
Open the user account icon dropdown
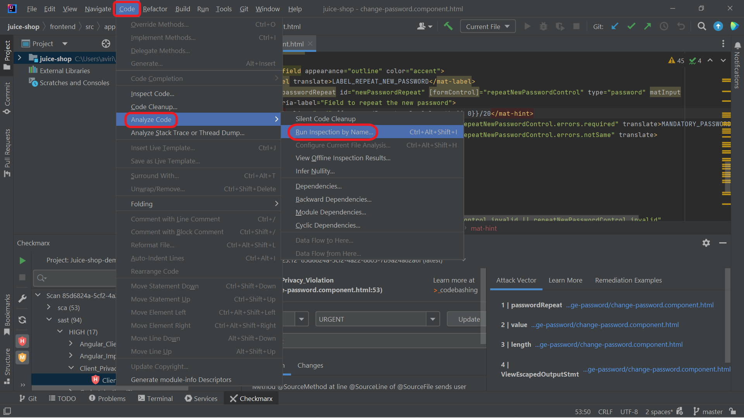425,26
